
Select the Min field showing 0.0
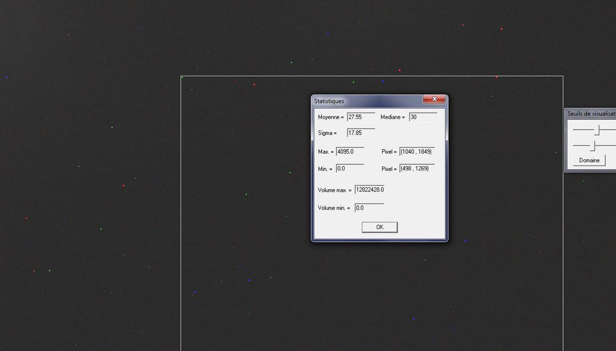(350, 168)
